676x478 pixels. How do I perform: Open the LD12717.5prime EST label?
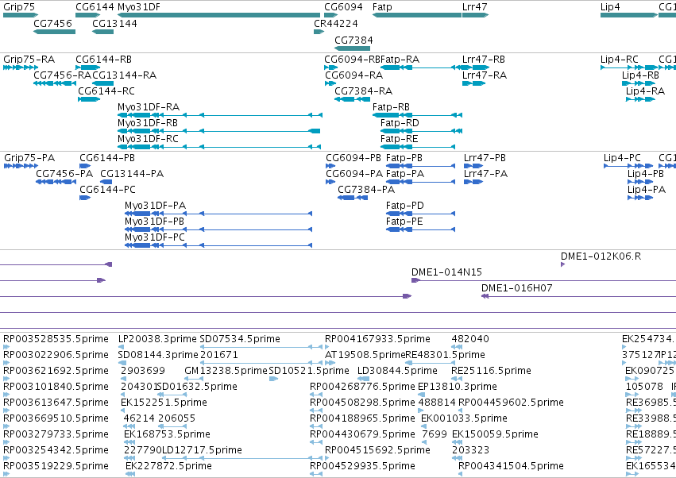click(x=202, y=450)
